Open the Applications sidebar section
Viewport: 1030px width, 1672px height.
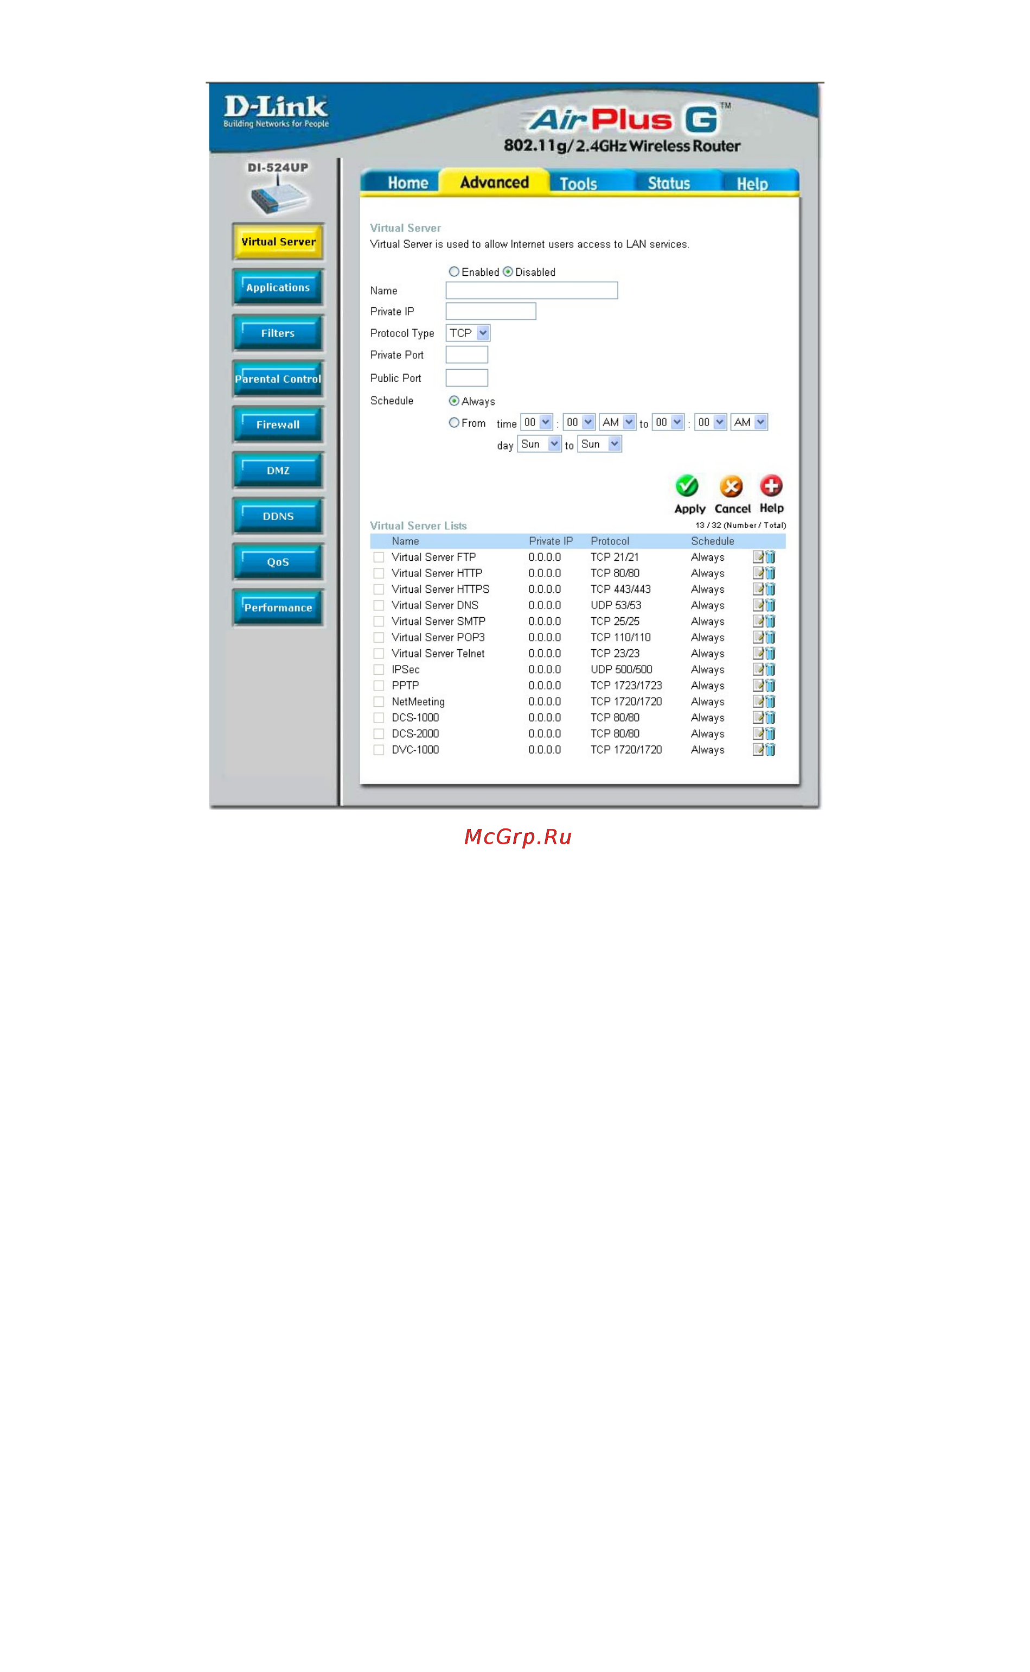coord(278,288)
